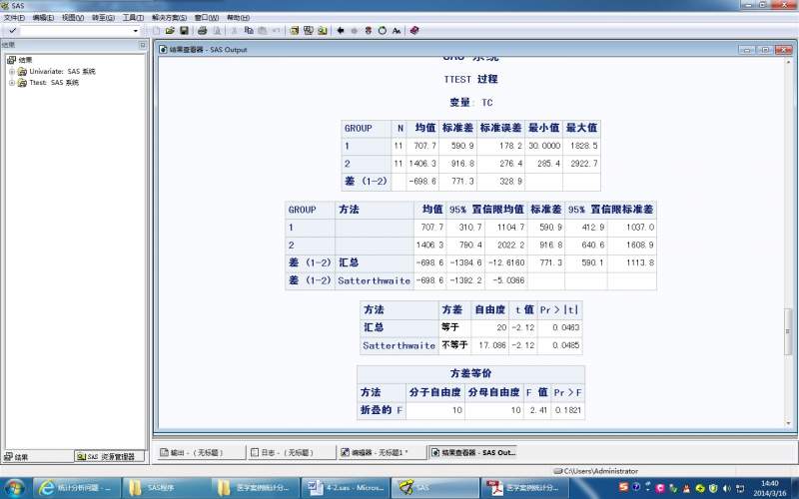Screen dimensions: 799x499
Task: Go back with the black arrow icon
Action: [x=341, y=31]
